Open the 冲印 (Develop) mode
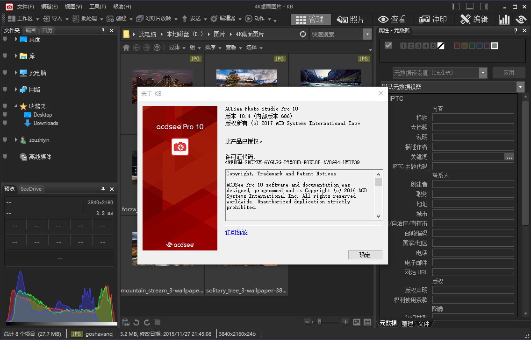 [433, 19]
